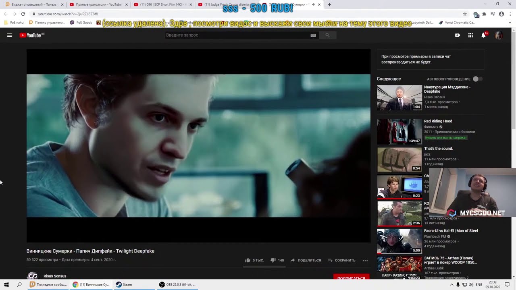Click Купить или взять напрокат badge

click(x=446, y=138)
